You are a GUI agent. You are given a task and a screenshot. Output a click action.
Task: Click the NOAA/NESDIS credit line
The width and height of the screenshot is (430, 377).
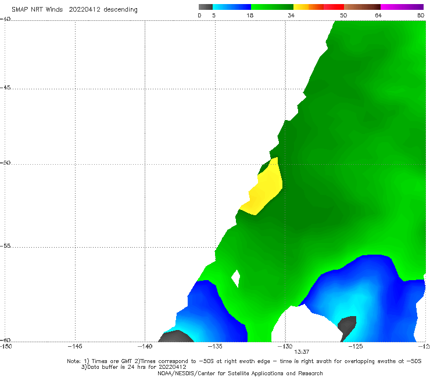tap(240, 374)
